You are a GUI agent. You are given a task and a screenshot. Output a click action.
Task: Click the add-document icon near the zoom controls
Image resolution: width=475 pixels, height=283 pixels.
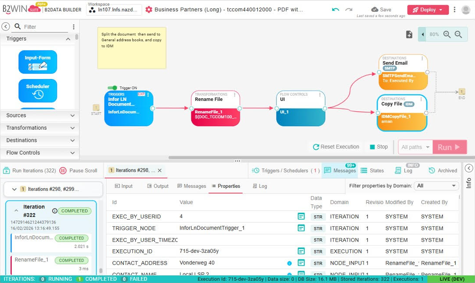(409, 34)
